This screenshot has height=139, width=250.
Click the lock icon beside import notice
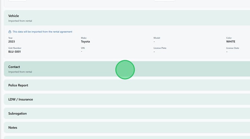pos(10,32)
